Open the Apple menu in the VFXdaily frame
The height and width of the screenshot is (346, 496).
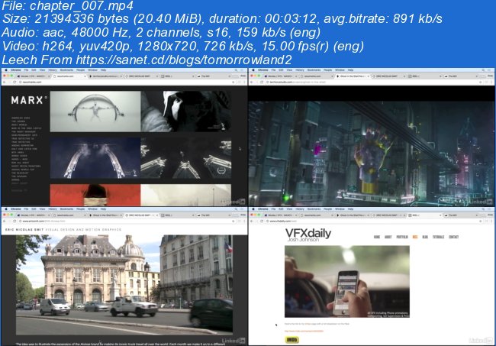pos(253,209)
